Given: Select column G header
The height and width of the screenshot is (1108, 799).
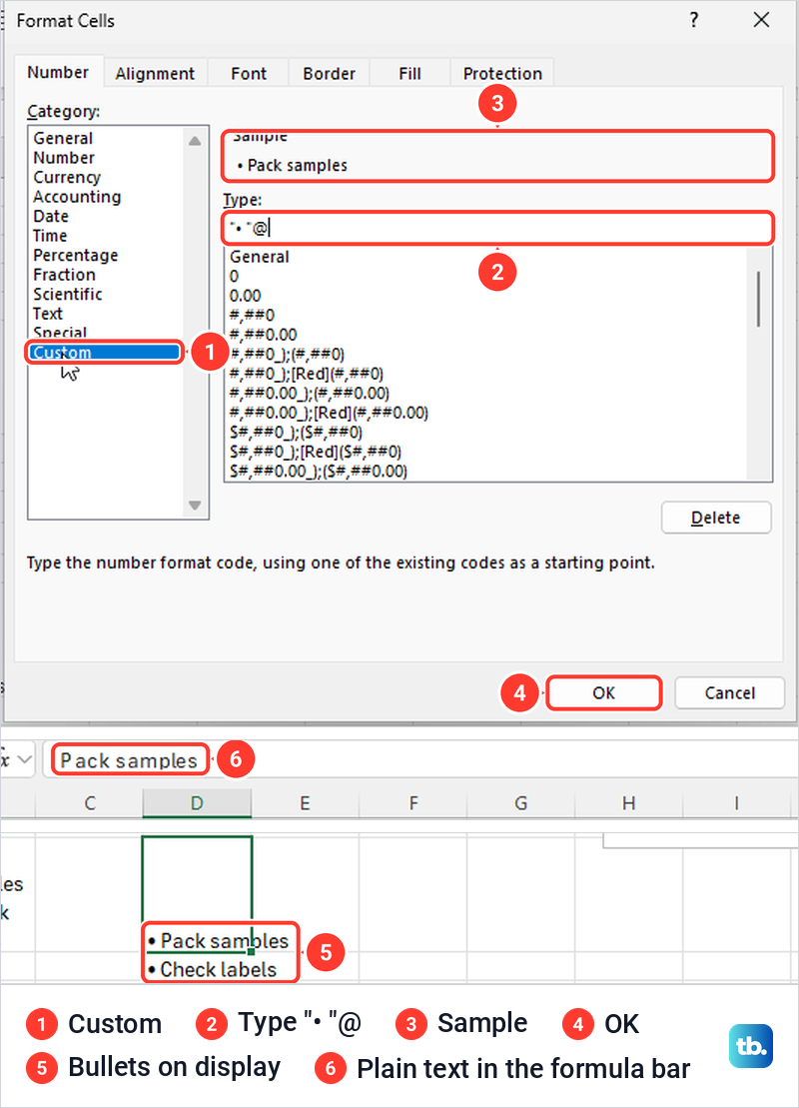Looking at the screenshot, I should [520, 803].
